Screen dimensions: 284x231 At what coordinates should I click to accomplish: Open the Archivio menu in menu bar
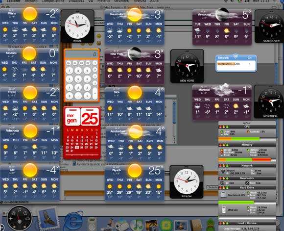31,1
